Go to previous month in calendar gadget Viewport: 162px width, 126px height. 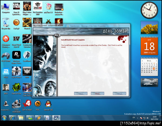pyautogui.click(x=142, y=61)
